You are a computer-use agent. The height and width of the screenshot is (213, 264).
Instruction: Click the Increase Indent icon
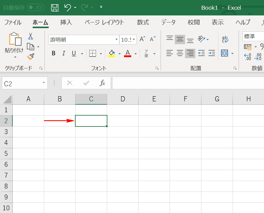[211, 53]
